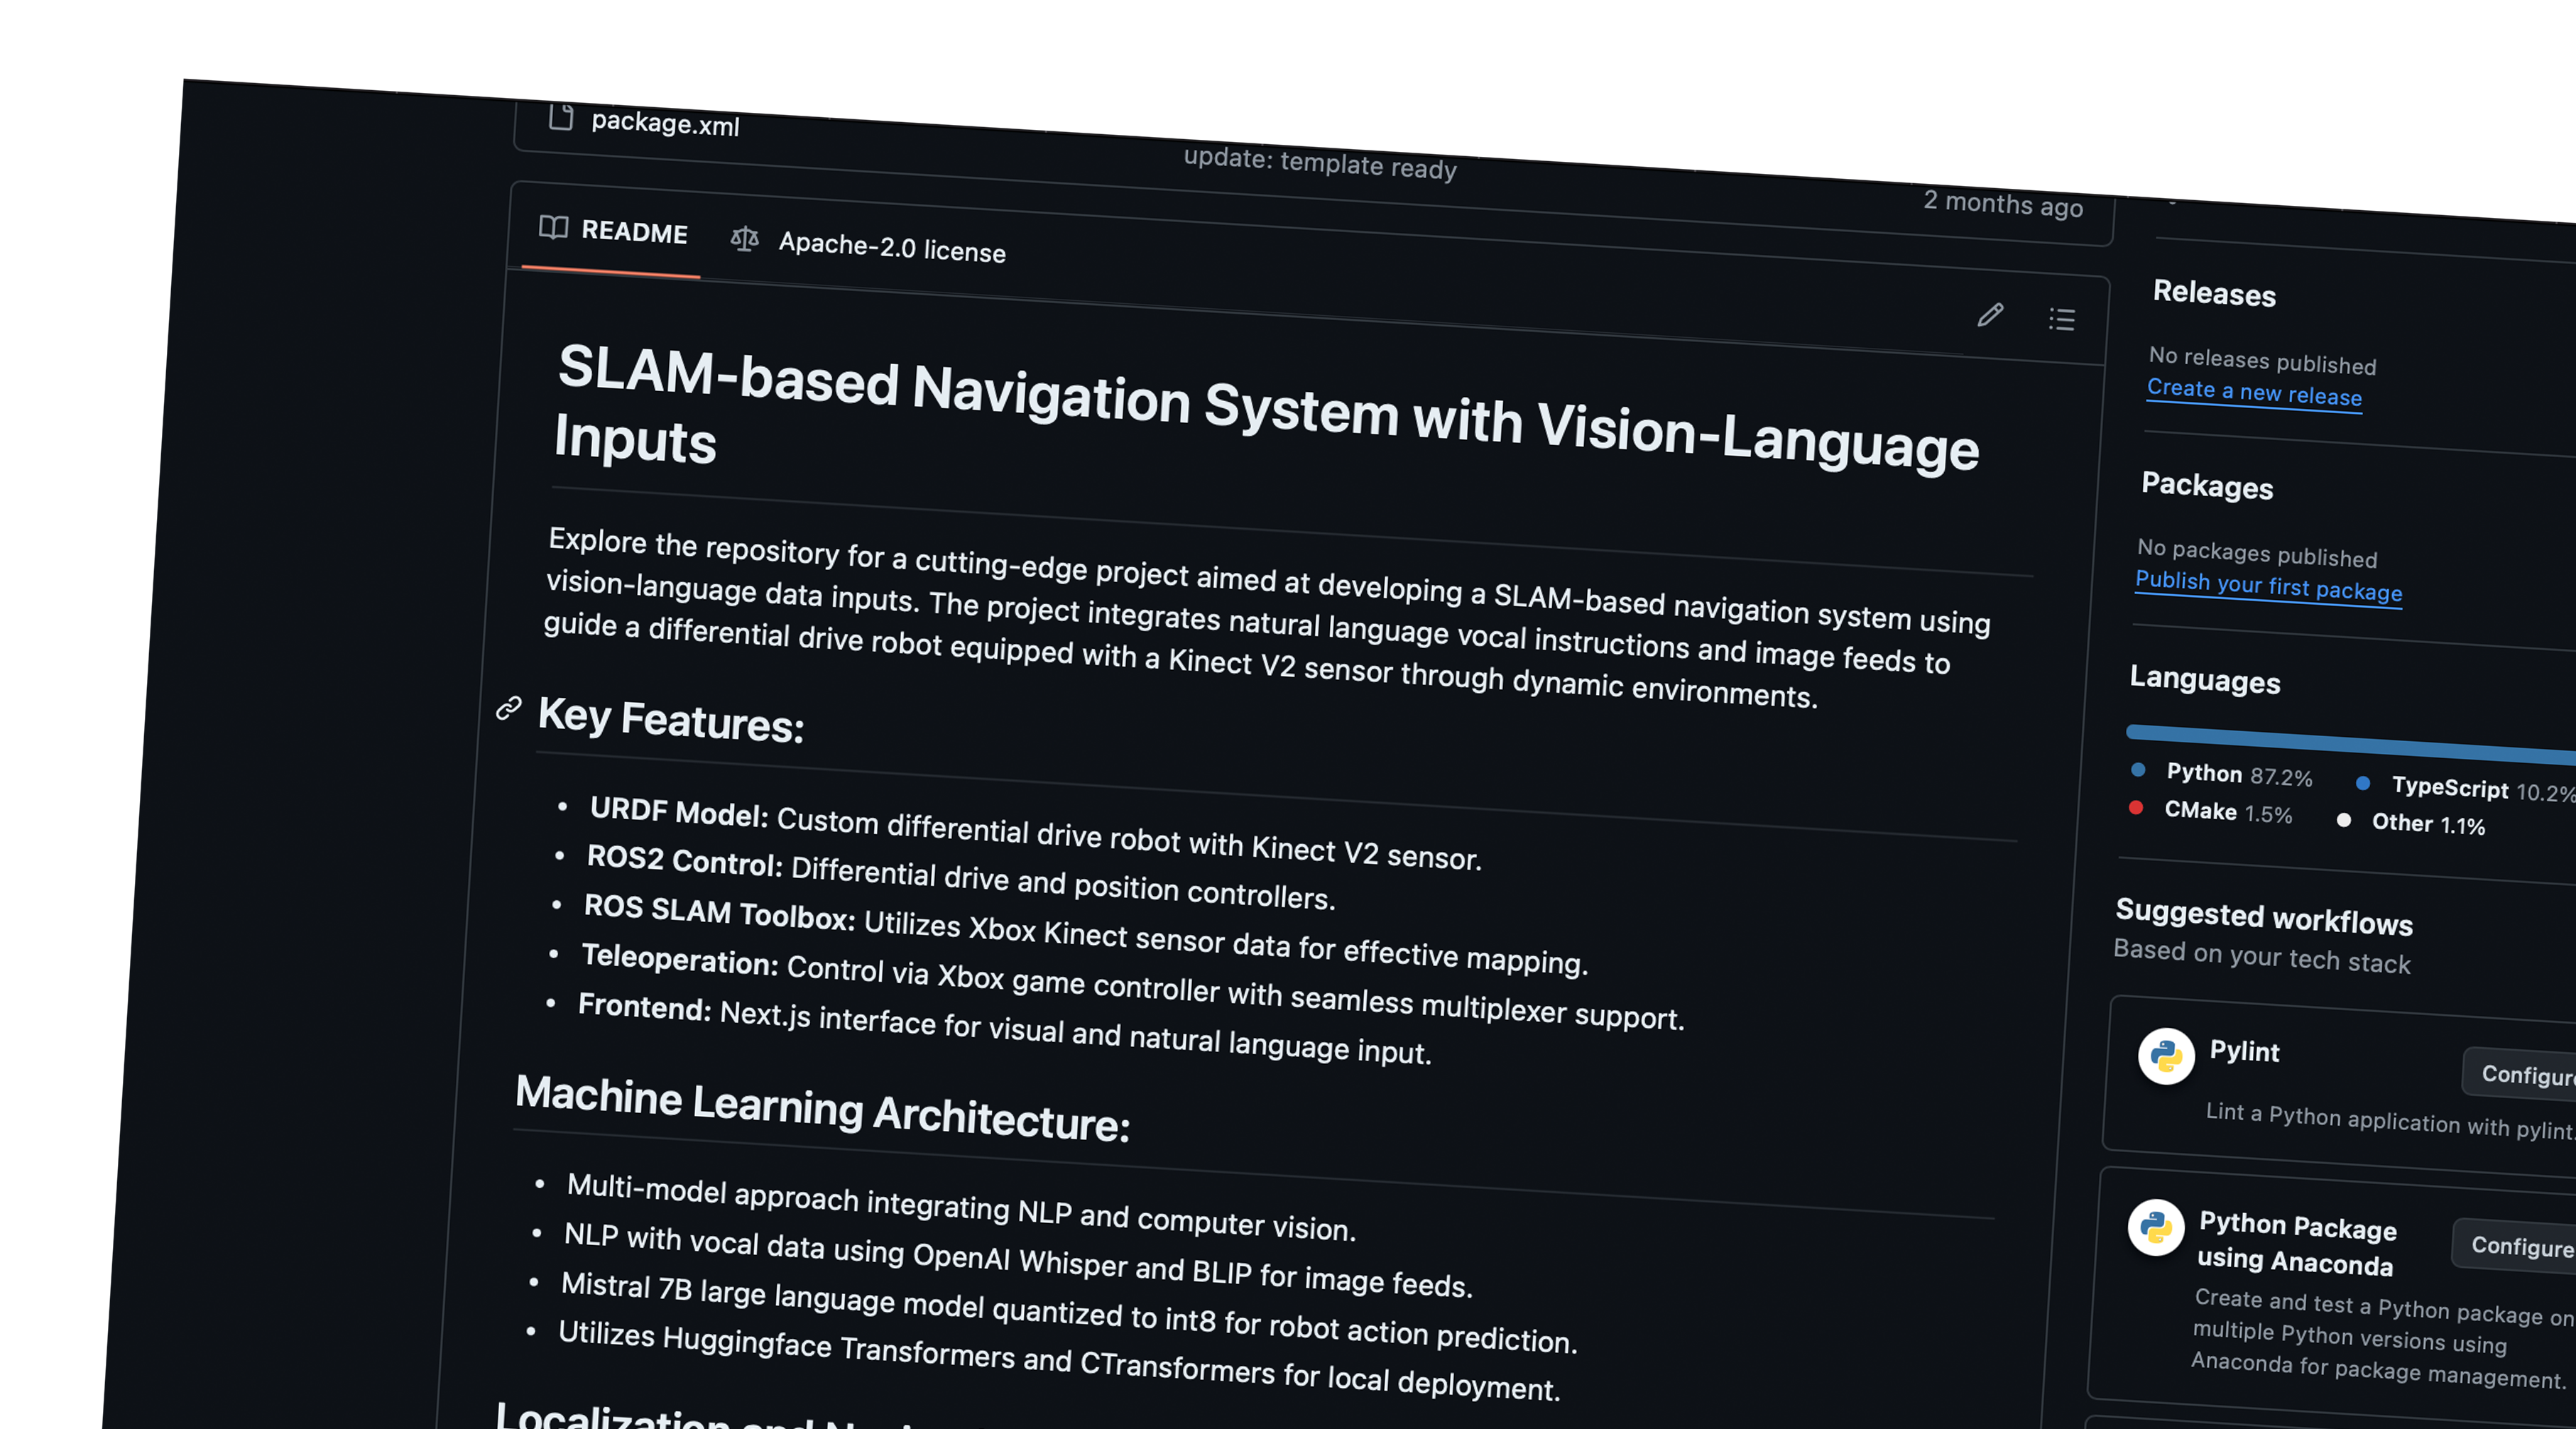Click the blue Python color dot
Viewport: 2576px width, 1429px height.
(x=2138, y=770)
